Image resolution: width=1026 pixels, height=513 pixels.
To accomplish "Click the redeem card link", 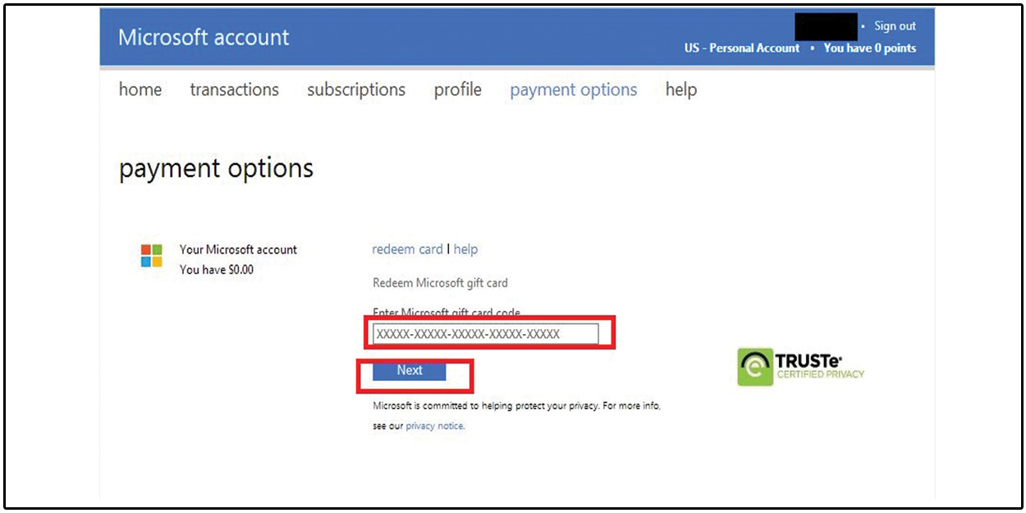I will tap(407, 249).
